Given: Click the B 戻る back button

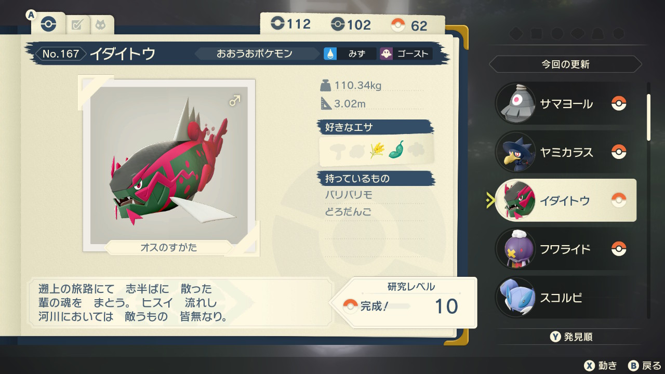Looking at the screenshot, I should [x=645, y=366].
